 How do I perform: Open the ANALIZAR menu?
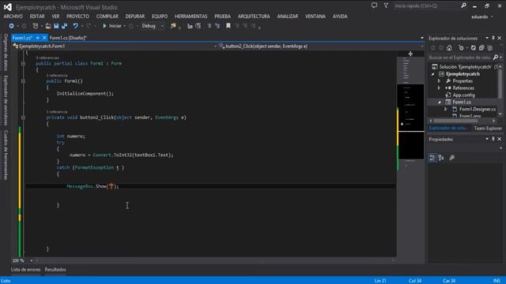tap(288, 16)
